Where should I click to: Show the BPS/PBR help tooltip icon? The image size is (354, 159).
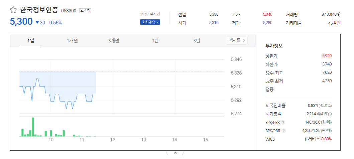click(x=284, y=131)
